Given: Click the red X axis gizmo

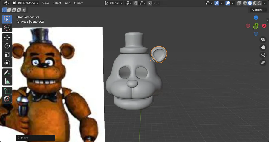Looking at the screenshot, I should click(264, 26).
